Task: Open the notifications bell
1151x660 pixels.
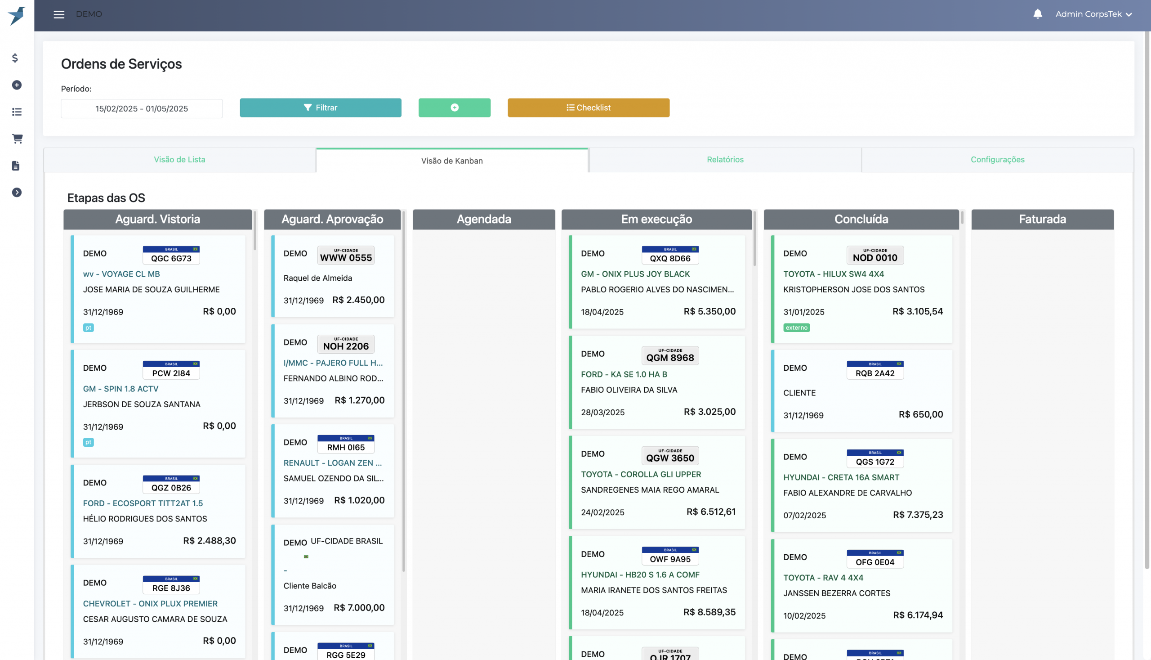Action: (x=1037, y=14)
